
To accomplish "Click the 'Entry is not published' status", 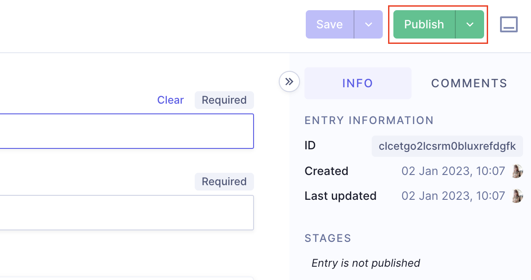I will click(366, 263).
